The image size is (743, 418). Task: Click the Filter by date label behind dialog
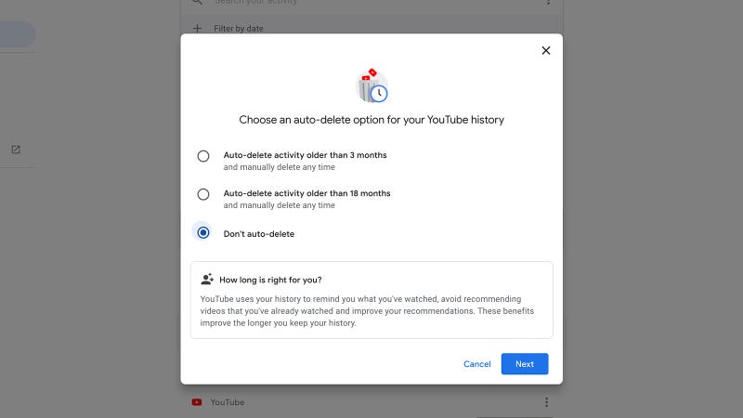click(239, 29)
